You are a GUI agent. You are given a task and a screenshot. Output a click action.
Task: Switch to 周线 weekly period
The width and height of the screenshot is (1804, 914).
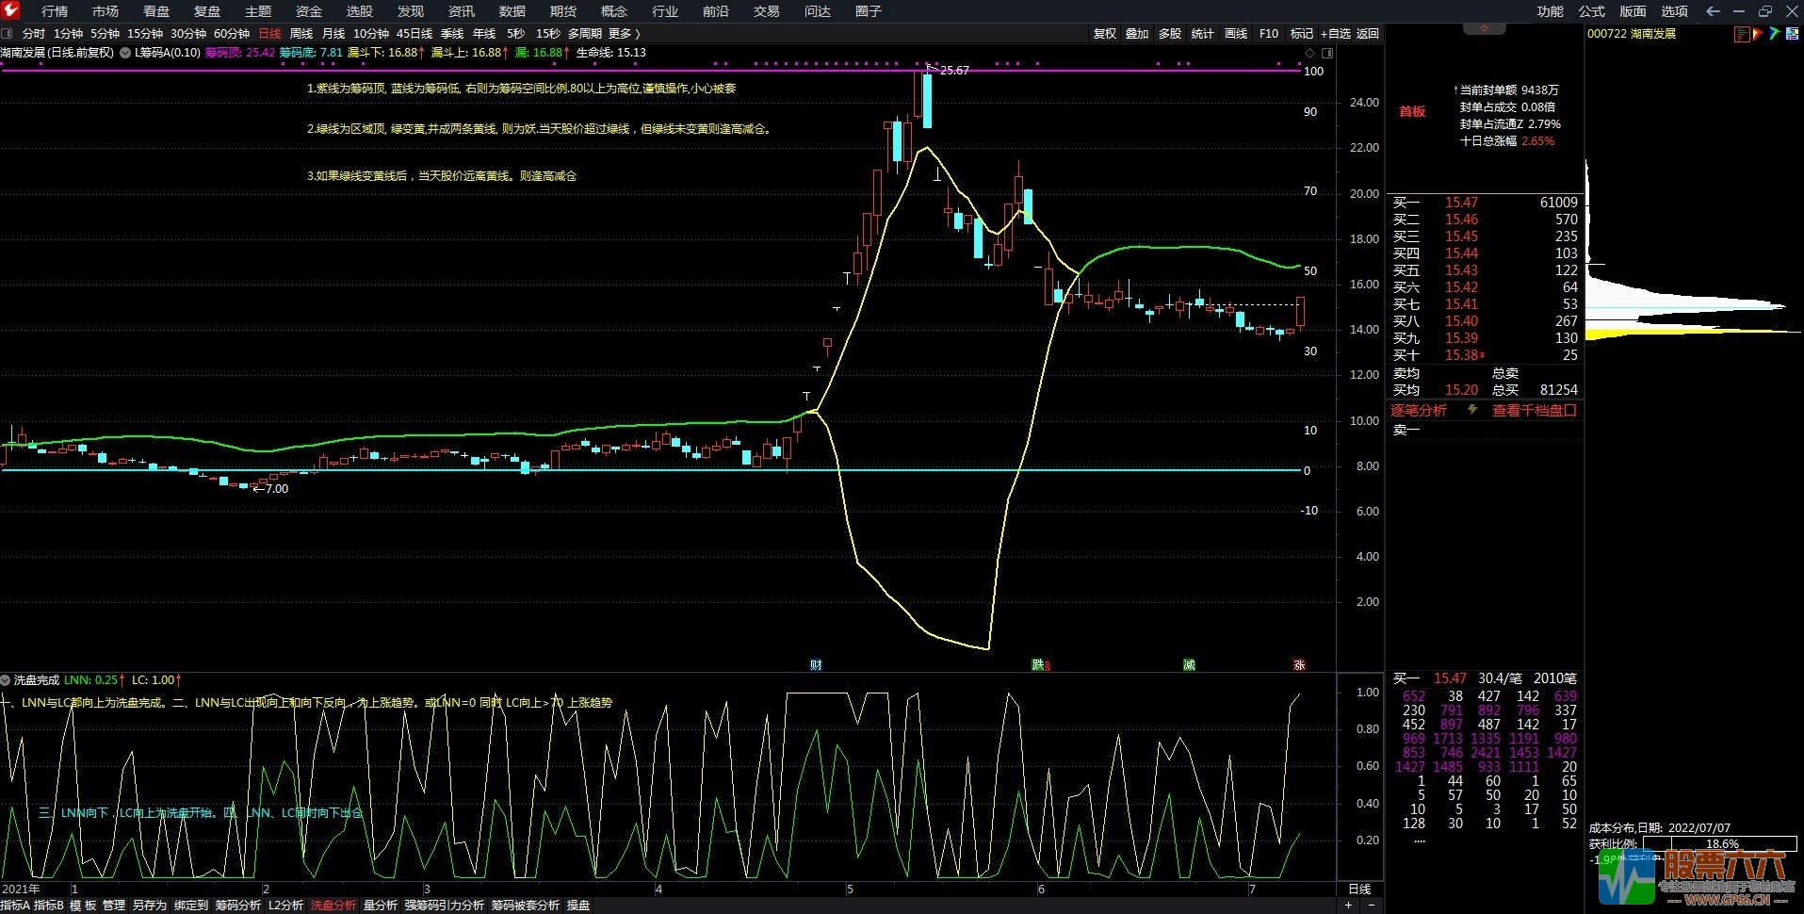(301, 33)
